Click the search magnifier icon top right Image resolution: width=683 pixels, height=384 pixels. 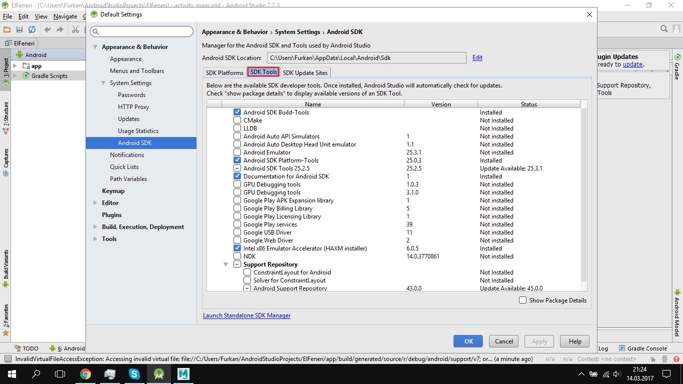664,29
